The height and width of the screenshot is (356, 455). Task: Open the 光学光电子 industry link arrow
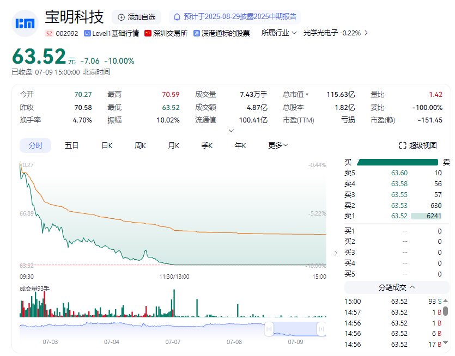click(366, 33)
